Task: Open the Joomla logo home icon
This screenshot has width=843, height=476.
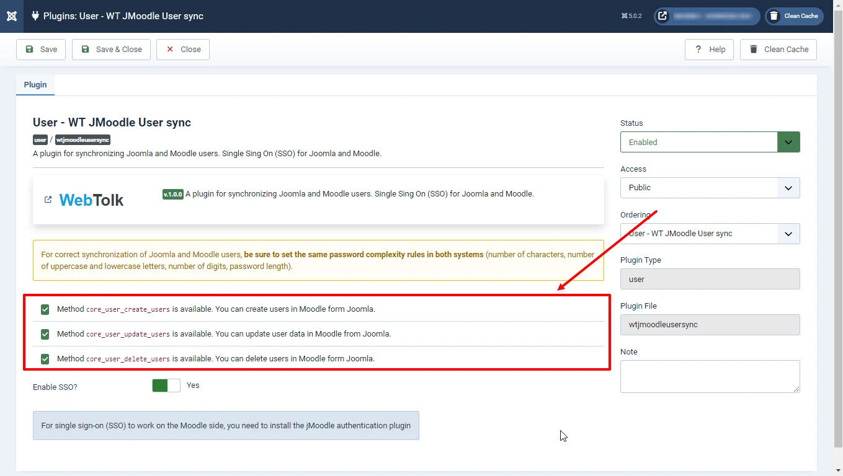Action: (x=12, y=16)
